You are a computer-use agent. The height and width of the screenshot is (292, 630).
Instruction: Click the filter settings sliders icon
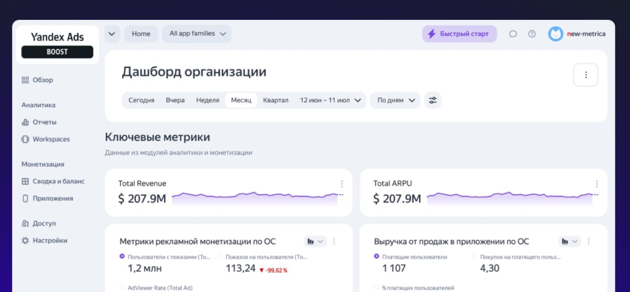pos(433,100)
